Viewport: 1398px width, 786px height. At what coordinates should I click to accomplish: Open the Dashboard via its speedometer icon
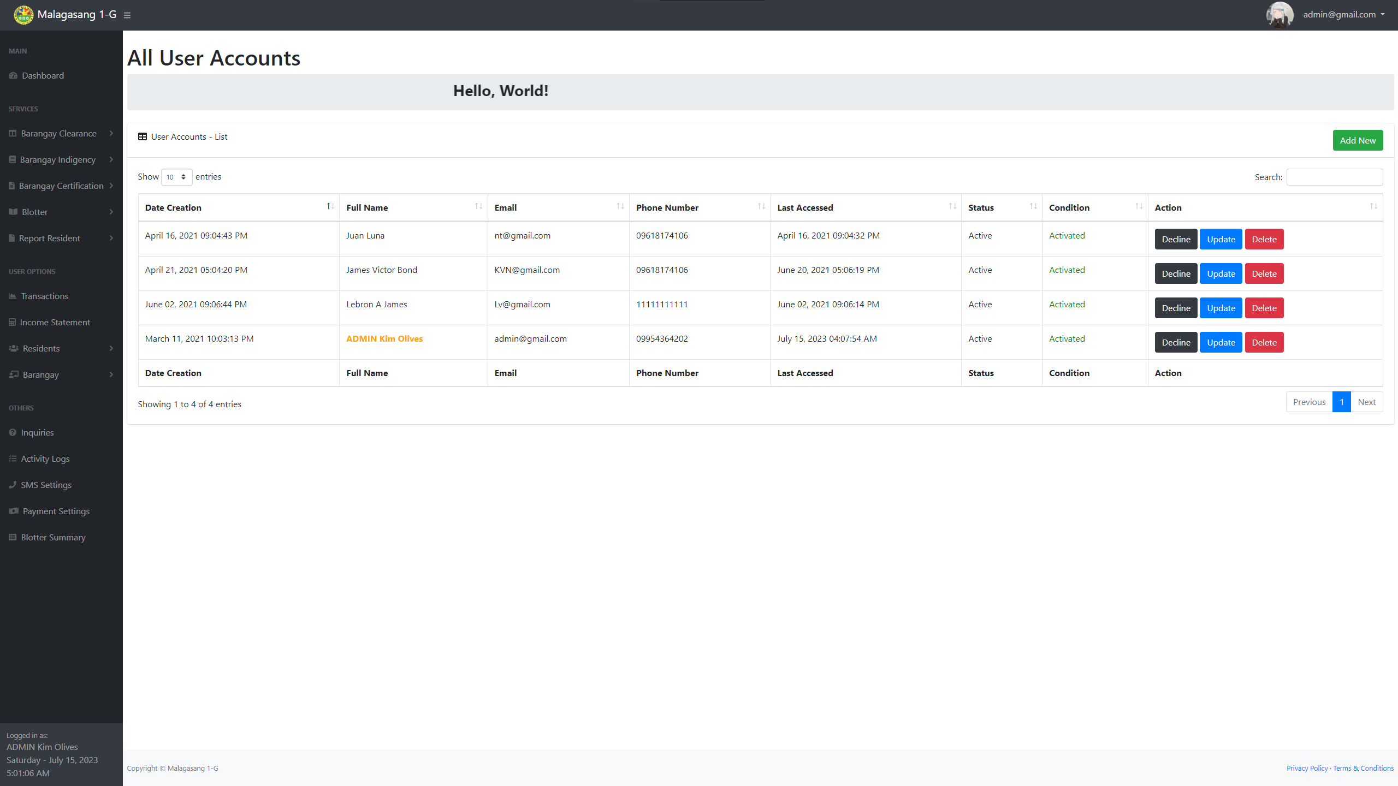pyautogui.click(x=13, y=75)
